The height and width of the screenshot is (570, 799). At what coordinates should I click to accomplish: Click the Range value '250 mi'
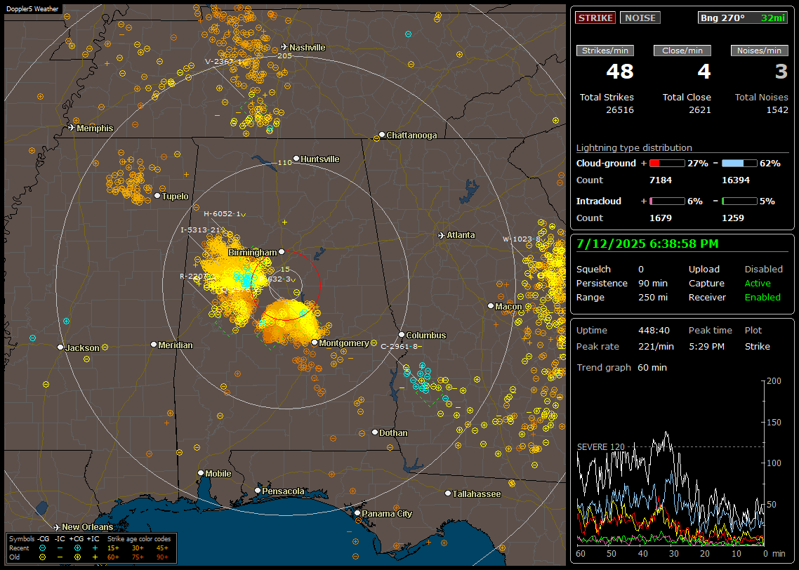click(653, 297)
